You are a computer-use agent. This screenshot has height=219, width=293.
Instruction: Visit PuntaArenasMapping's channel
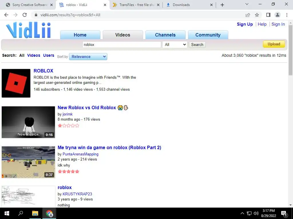click(80, 154)
